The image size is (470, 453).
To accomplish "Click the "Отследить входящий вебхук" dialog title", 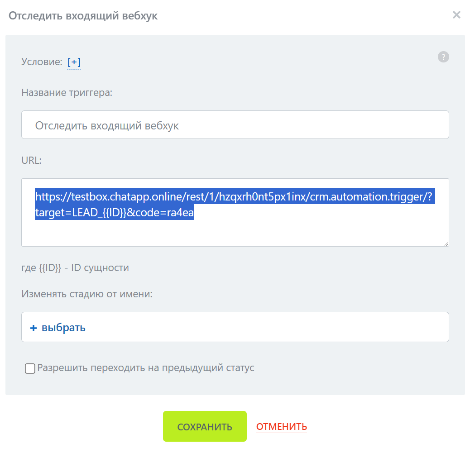I will pos(83,16).
